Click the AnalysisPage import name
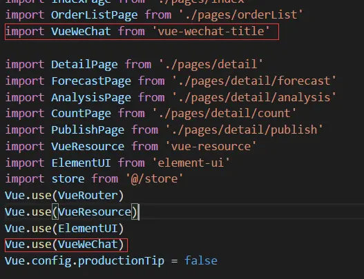 [91, 97]
